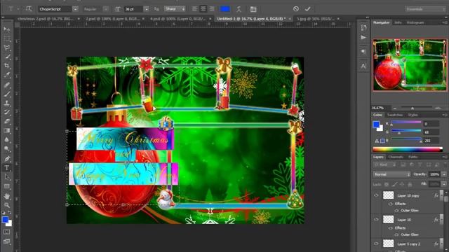Viewport: 449px width, 252px height.
Task: Switch to the Swatches panel tab
Action: click(395, 115)
